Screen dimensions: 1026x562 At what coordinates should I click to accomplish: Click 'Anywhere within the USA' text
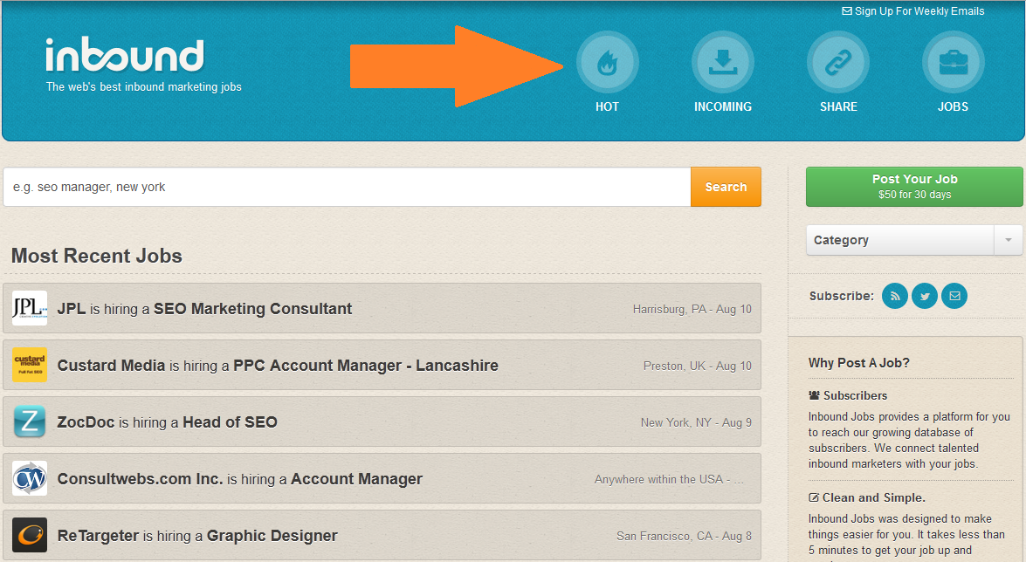pos(659,480)
